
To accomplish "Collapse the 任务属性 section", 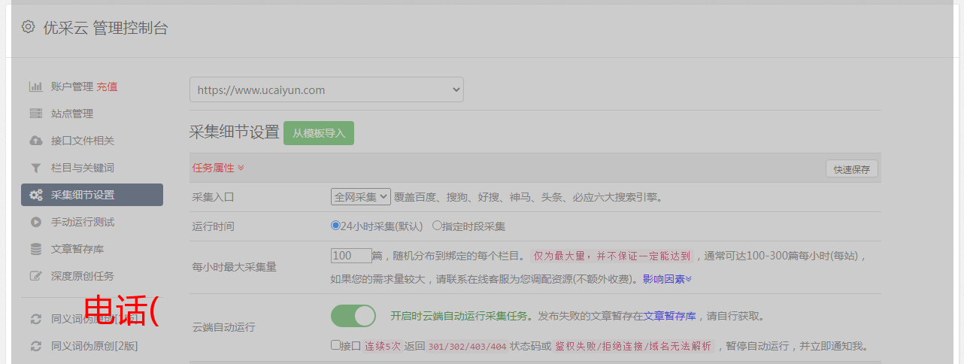I will (218, 168).
